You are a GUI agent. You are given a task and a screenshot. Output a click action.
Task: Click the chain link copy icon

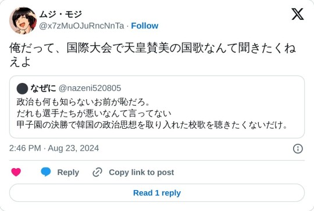point(97,172)
